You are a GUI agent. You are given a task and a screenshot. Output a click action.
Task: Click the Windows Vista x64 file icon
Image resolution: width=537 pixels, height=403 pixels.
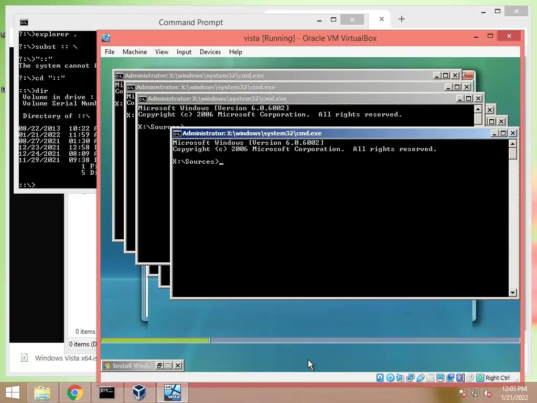click(24, 358)
